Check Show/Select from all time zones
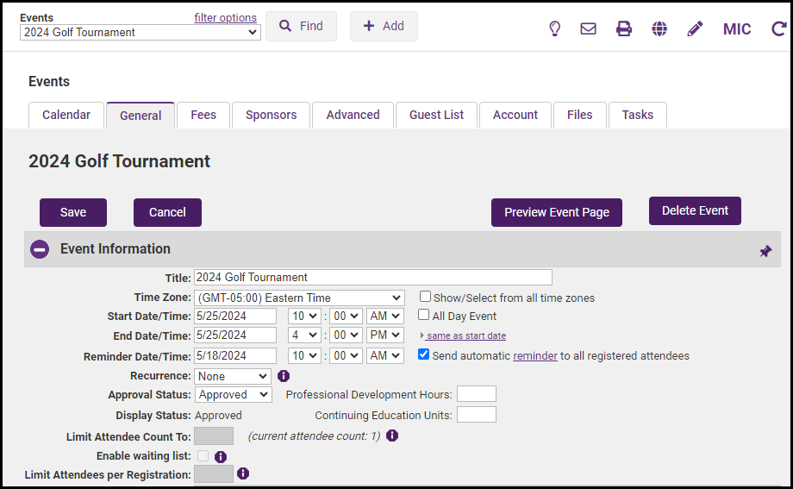This screenshot has width=793, height=489. click(426, 297)
